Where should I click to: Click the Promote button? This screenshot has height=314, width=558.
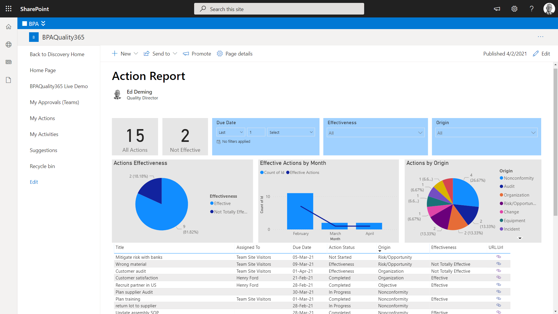[197, 54]
